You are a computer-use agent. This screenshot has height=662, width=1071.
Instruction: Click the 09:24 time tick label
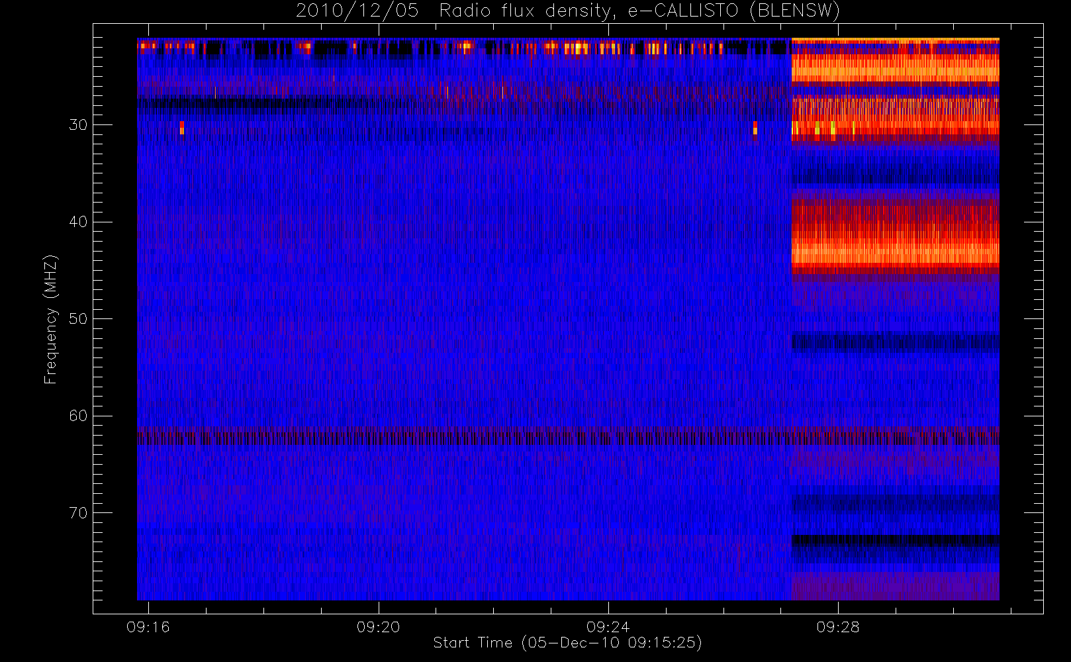point(608,627)
